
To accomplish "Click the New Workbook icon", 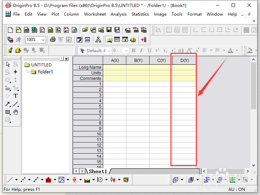I will (26, 30).
